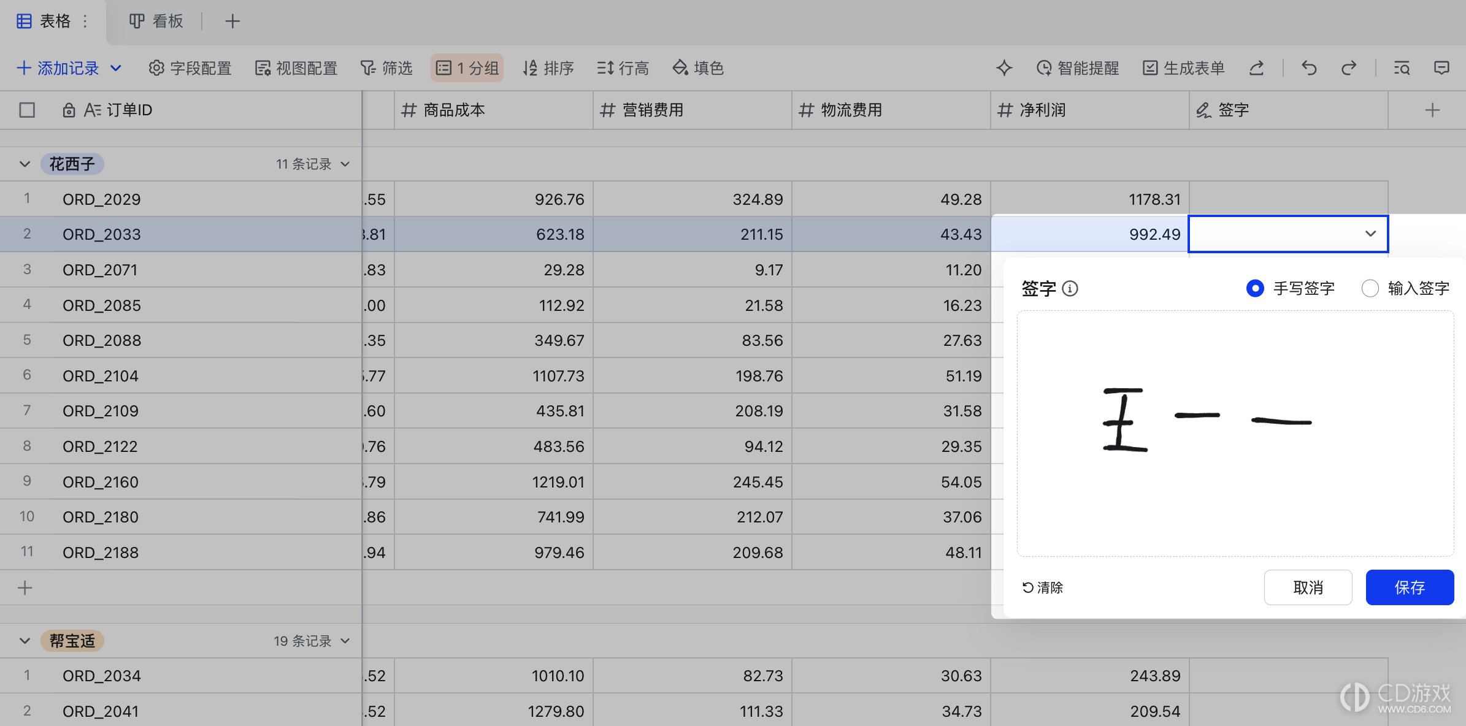Redo the last action
The width and height of the screenshot is (1466, 726).
tap(1349, 68)
